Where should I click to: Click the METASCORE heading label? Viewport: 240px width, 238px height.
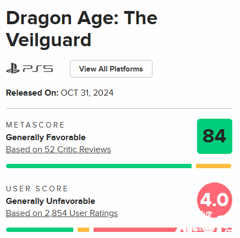(x=35, y=125)
